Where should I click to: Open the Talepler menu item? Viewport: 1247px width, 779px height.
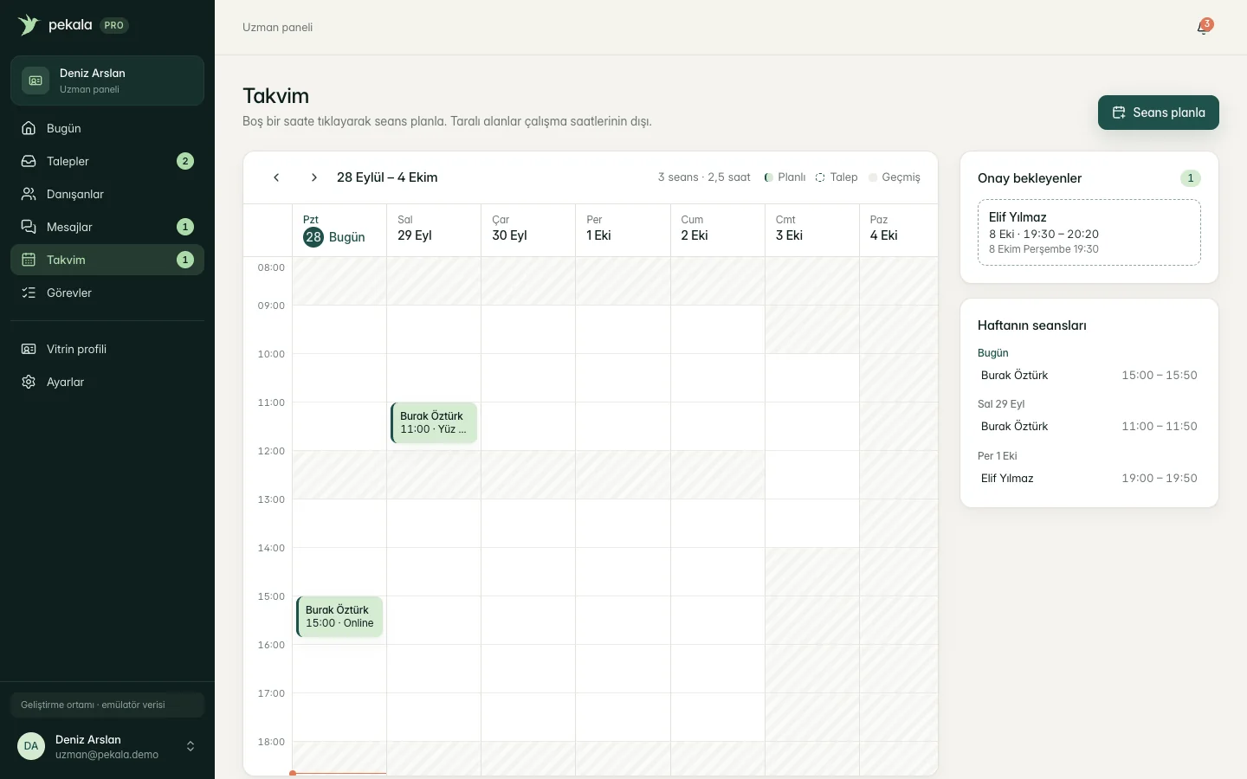[107, 161]
